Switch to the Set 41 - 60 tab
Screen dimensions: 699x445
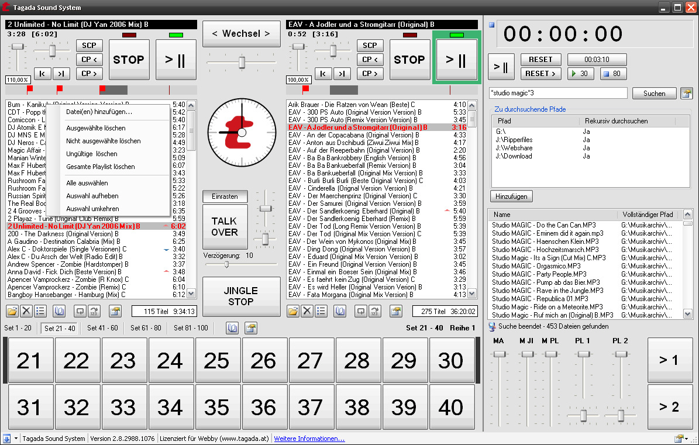pos(102,328)
